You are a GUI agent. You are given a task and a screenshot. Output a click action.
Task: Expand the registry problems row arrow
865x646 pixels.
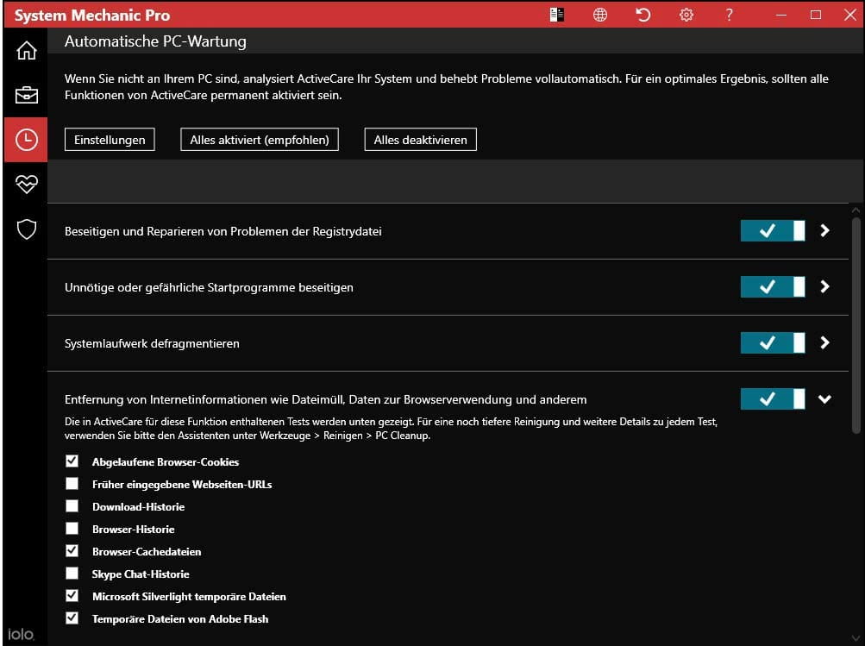pos(825,231)
